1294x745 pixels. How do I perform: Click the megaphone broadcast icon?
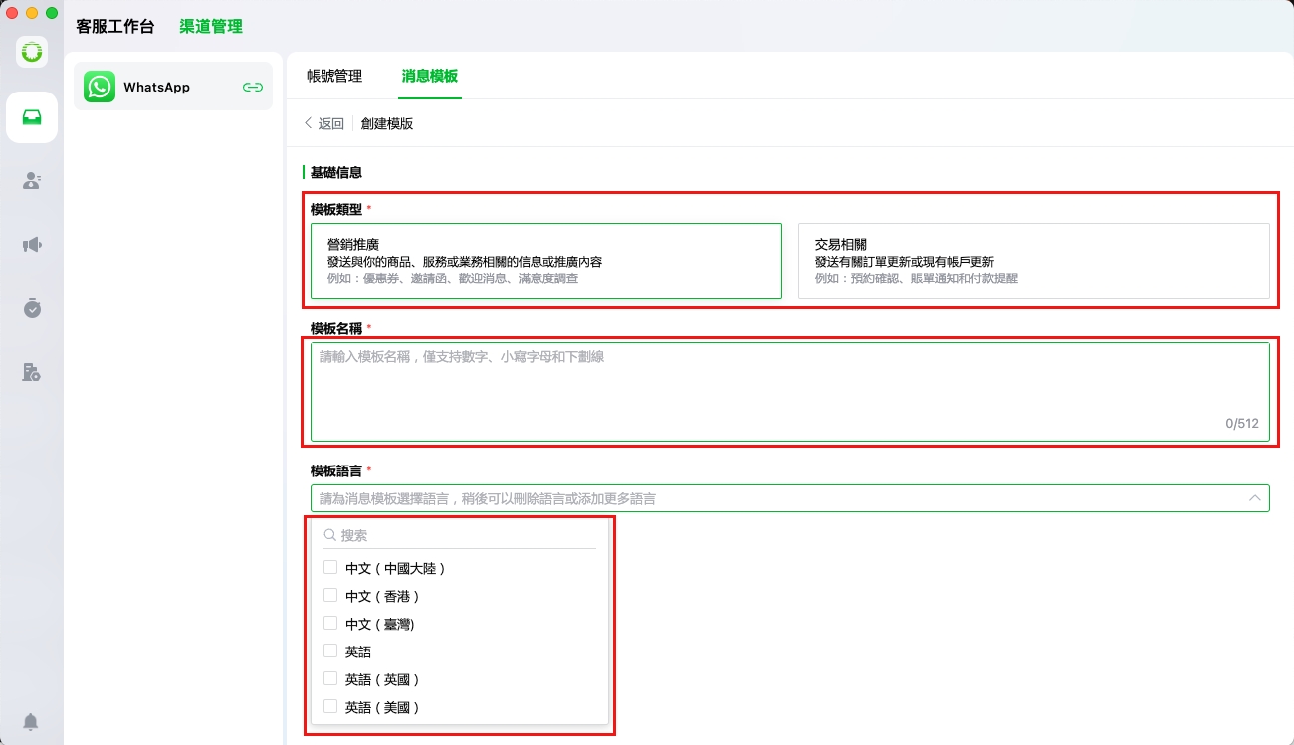(32, 245)
